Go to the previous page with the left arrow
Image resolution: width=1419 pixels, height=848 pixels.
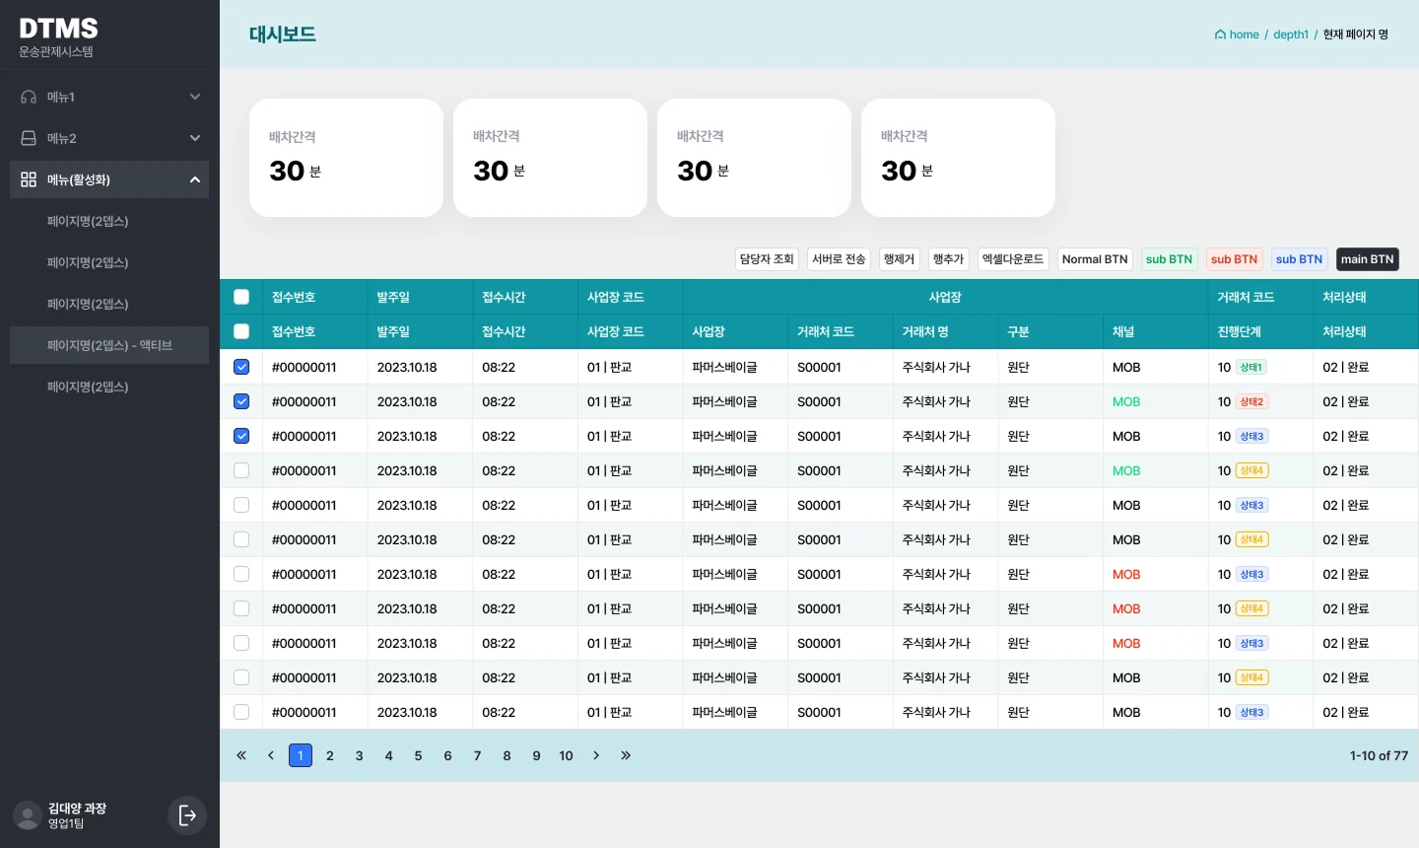(x=271, y=755)
